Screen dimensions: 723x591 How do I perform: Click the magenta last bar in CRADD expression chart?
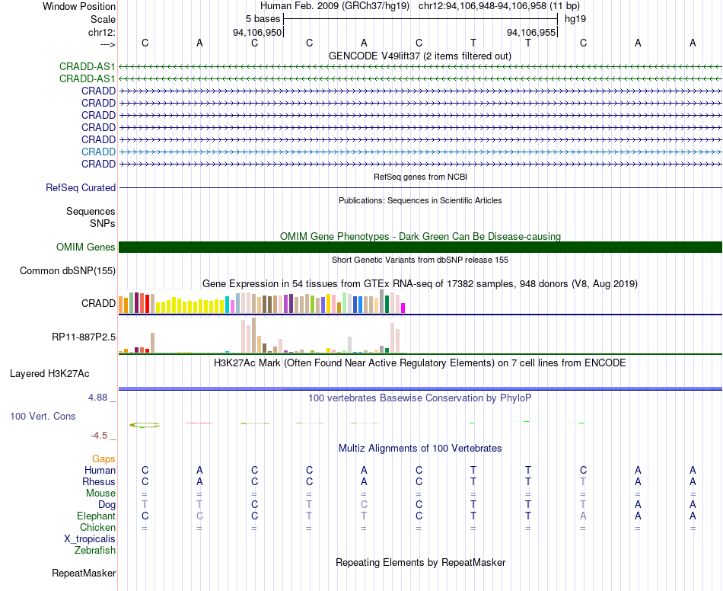click(403, 308)
